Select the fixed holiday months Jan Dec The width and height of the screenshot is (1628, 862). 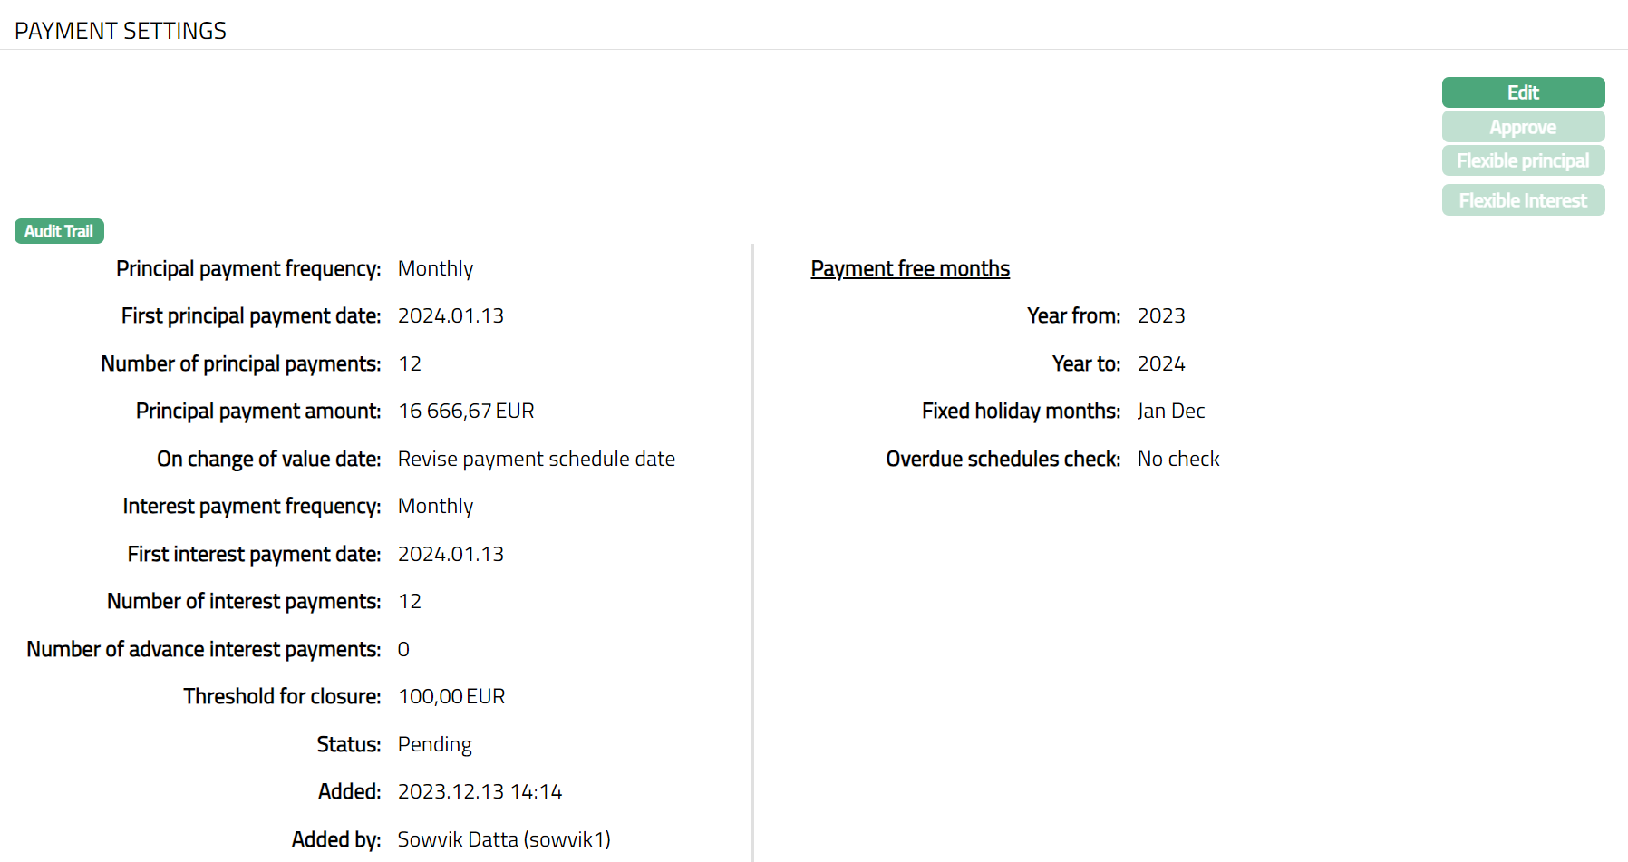1171,412
